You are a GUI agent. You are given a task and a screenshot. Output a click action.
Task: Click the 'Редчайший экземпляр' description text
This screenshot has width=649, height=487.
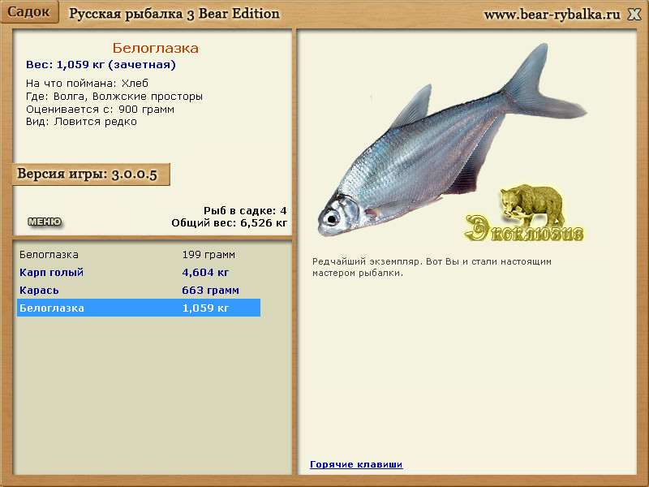click(x=432, y=267)
